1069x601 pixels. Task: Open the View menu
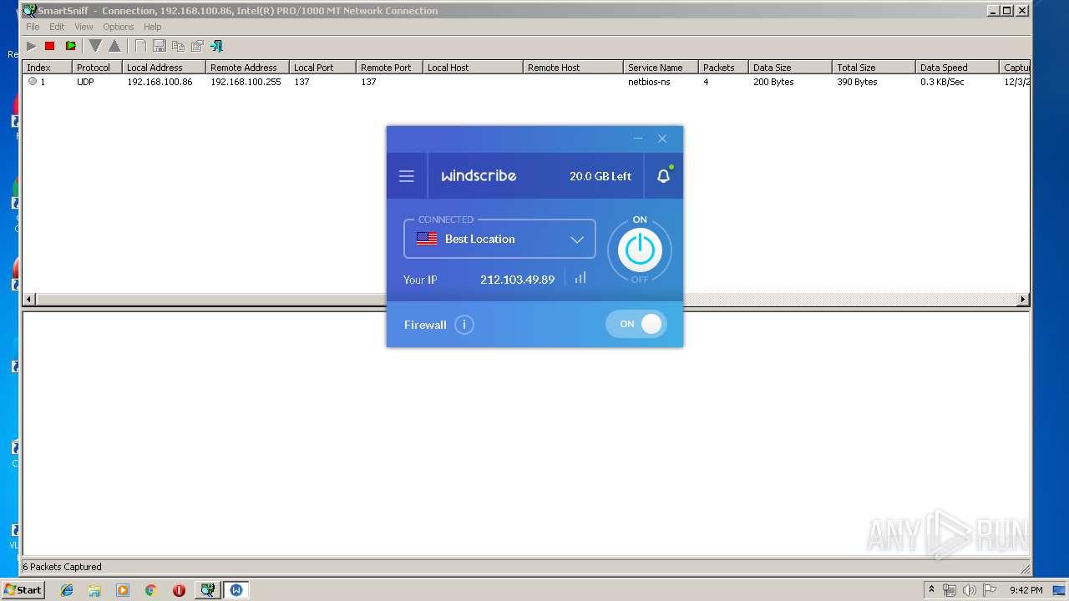(x=84, y=27)
